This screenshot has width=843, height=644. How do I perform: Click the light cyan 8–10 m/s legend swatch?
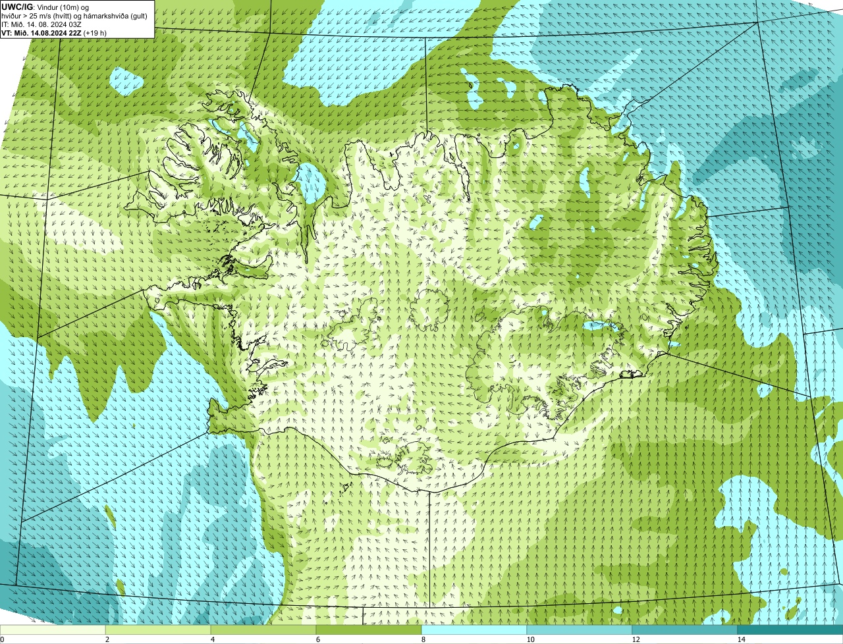pyautogui.click(x=474, y=630)
